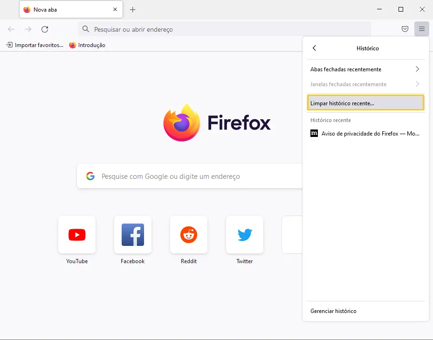Click the Twitter label under its tile

click(244, 261)
